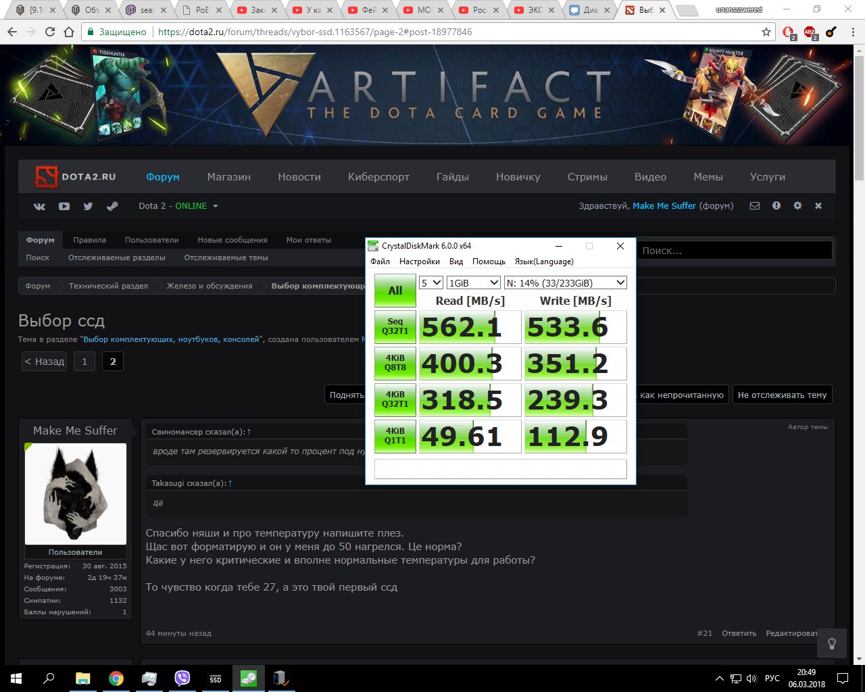
Task: Run all benchmarks with the All button
Action: 395,291
